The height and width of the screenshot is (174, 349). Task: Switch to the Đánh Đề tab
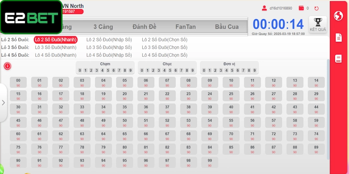[x=144, y=27]
